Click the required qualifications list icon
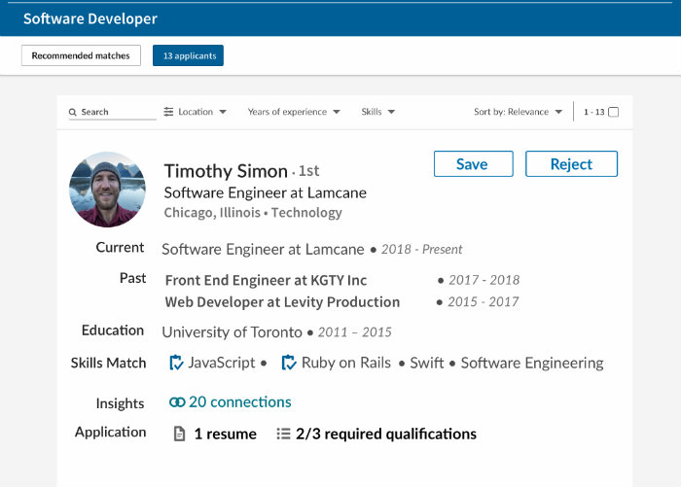681x487 pixels. tap(283, 434)
